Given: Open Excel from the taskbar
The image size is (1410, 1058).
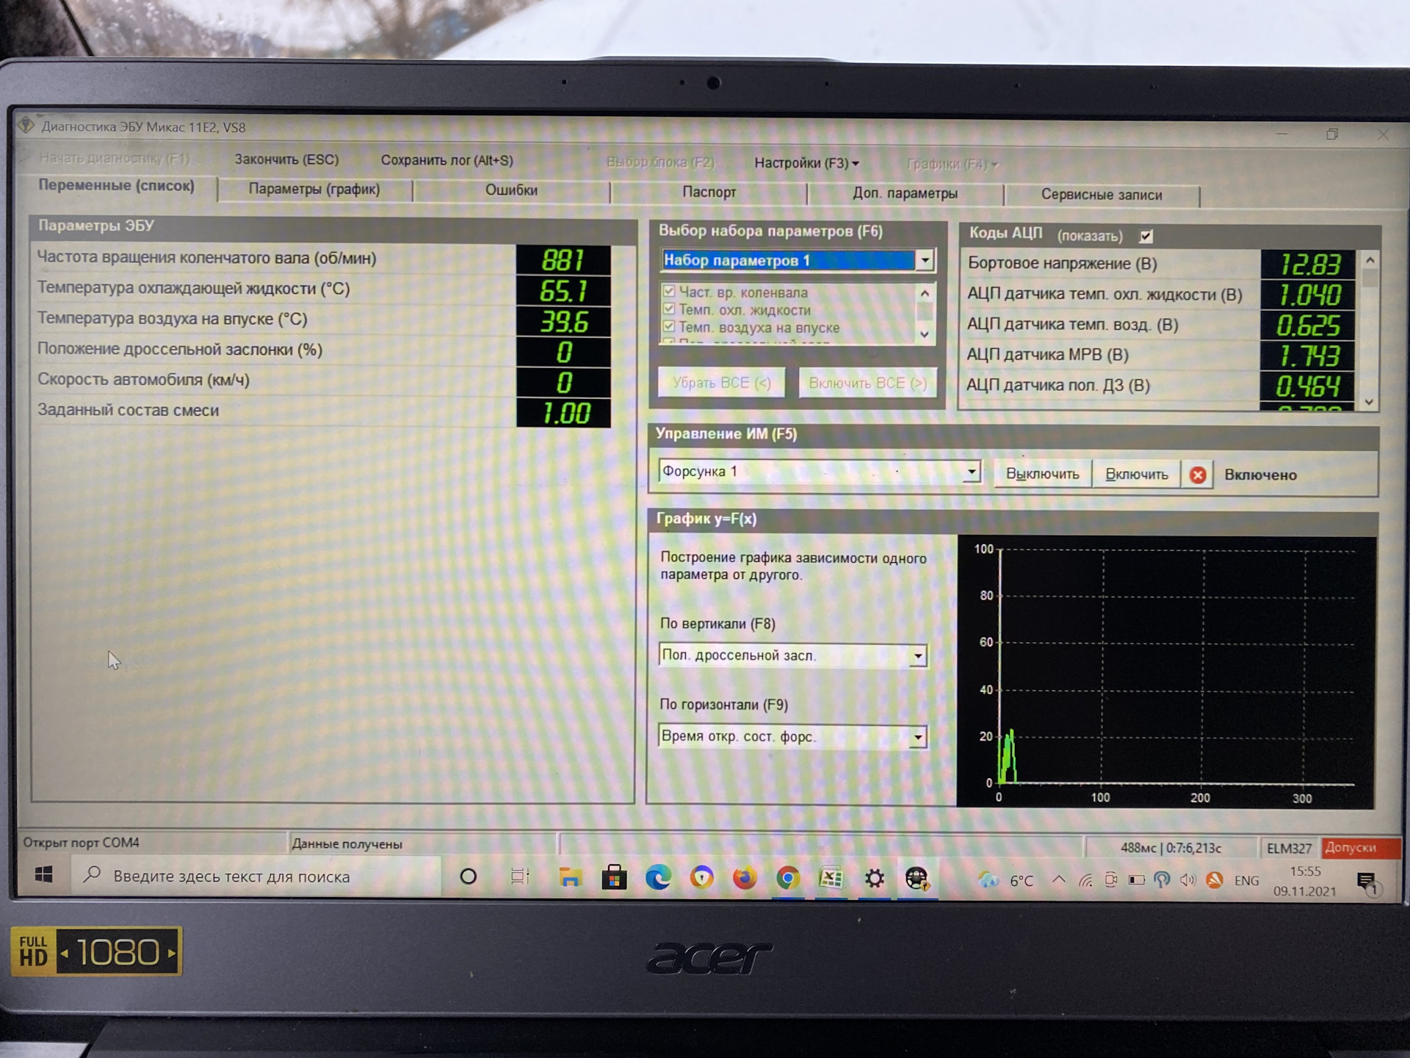Looking at the screenshot, I should point(831,878).
